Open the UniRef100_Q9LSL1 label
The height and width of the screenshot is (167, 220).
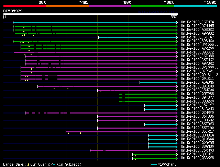[197, 79]
